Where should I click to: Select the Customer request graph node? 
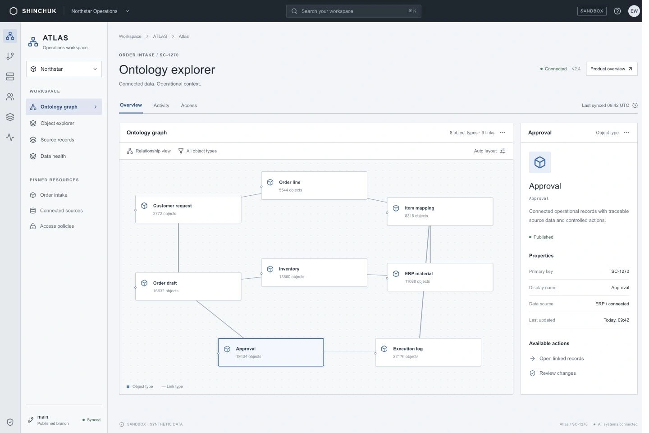188,209
